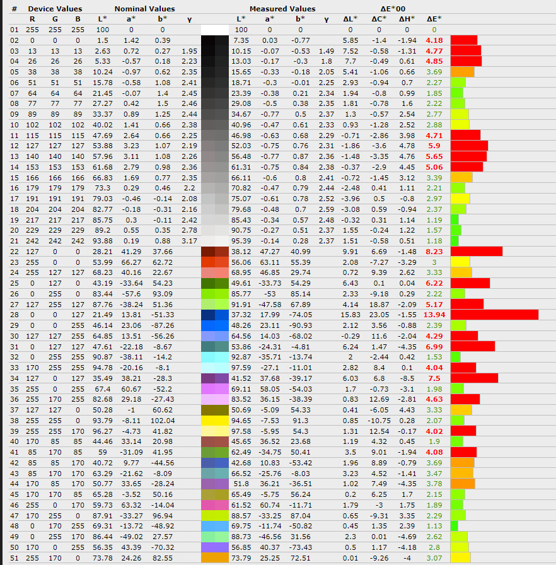Select the bright yellow swatch in row 38

tap(214, 421)
